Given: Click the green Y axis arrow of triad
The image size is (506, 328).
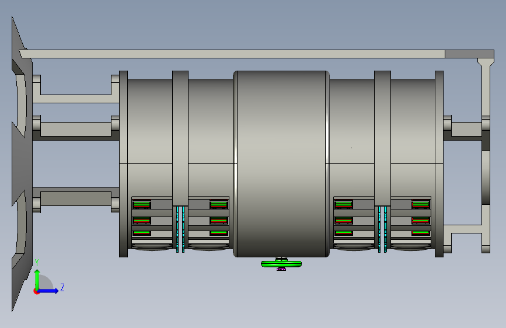Looking at the screenshot, I should pos(37,279).
